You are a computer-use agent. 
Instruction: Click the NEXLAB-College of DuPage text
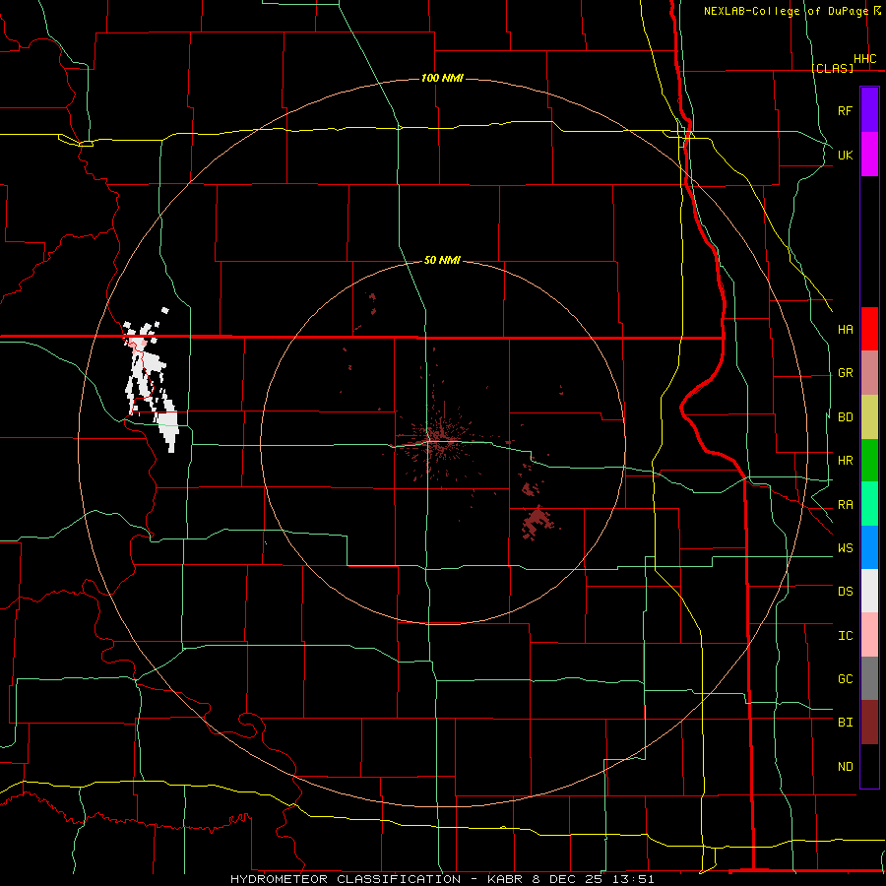786,11
